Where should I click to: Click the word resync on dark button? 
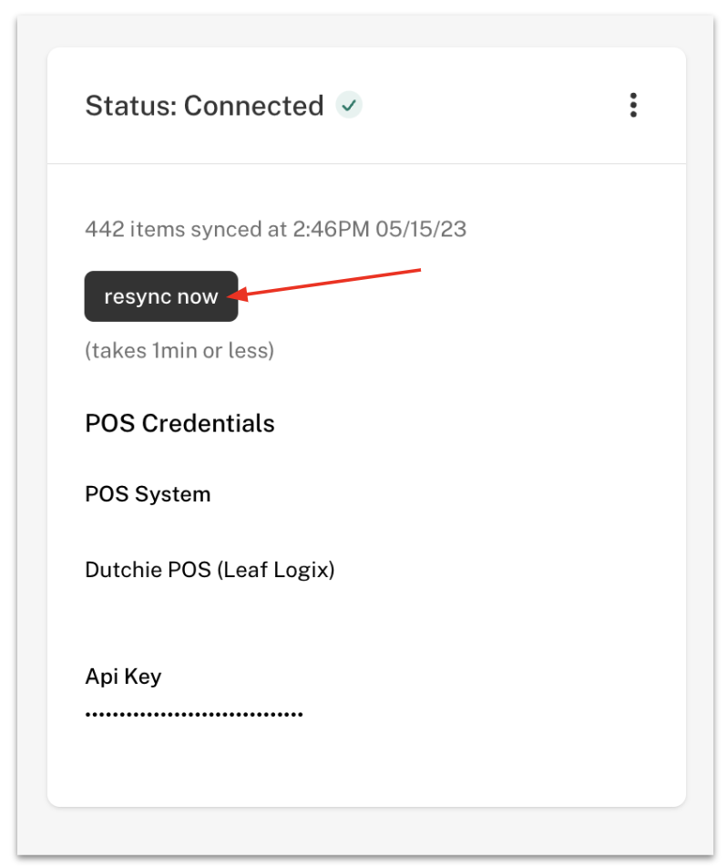[x=138, y=296]
